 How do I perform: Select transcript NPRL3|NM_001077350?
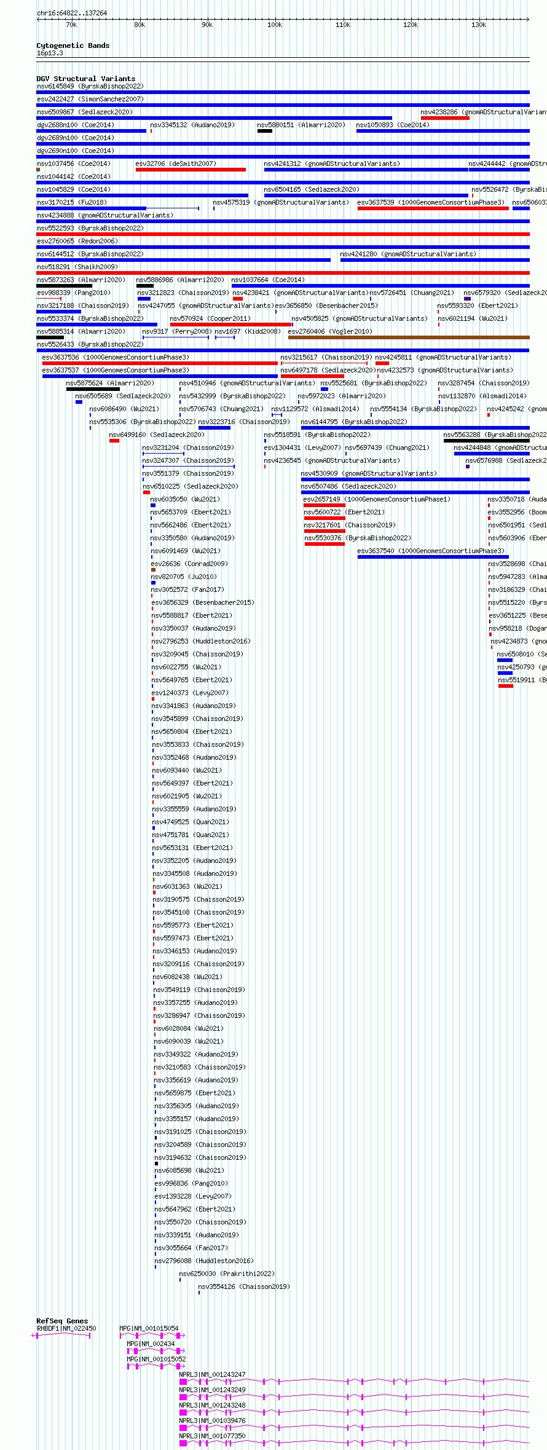point(212,1436)
